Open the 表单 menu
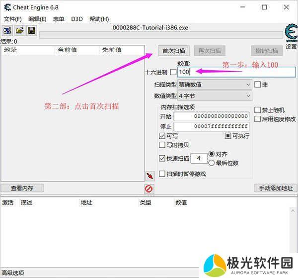Image resolution: width=298 pixels, height=278 pixels. [59, 19]
